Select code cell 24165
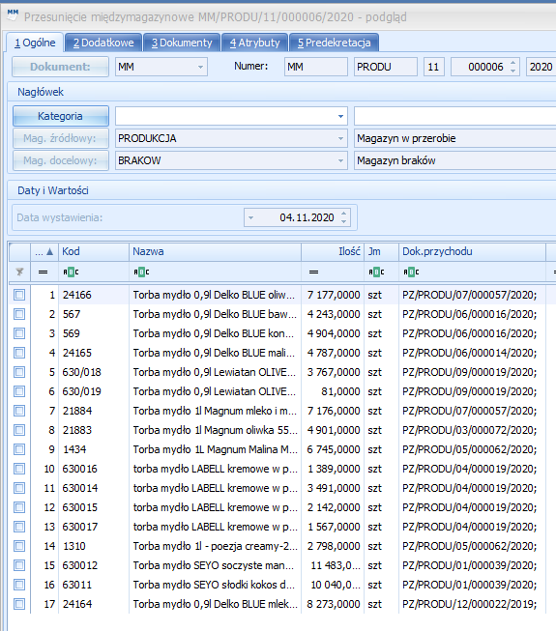 pos(94,353)
